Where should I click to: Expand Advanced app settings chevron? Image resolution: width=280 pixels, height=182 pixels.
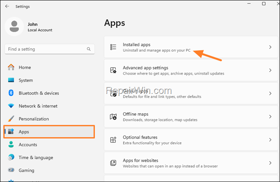tap(270, 70)
